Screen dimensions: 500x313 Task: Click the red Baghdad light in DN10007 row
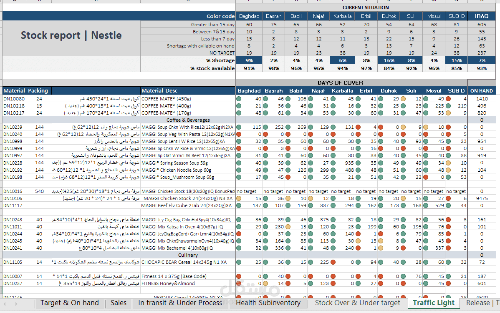click(x=239, y=276)
